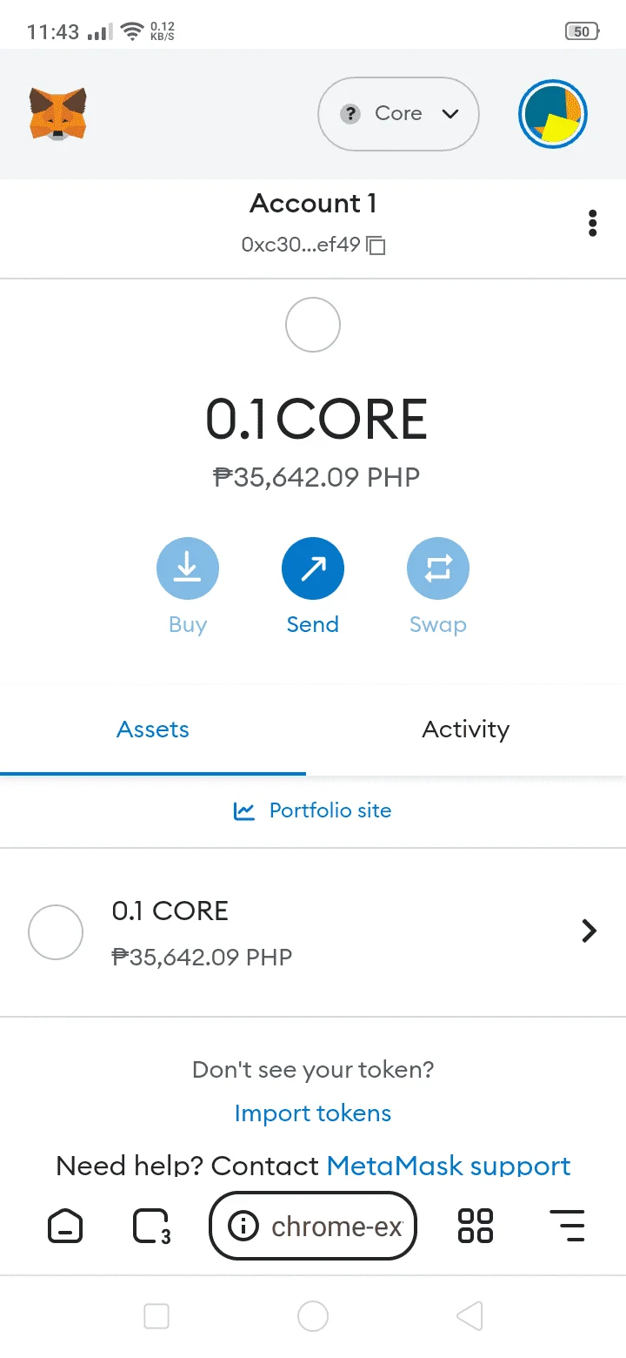This screenshot has width=626, height=1358.
Task: Click the MetaMask fox logo
Action: (x=57, y=114)
